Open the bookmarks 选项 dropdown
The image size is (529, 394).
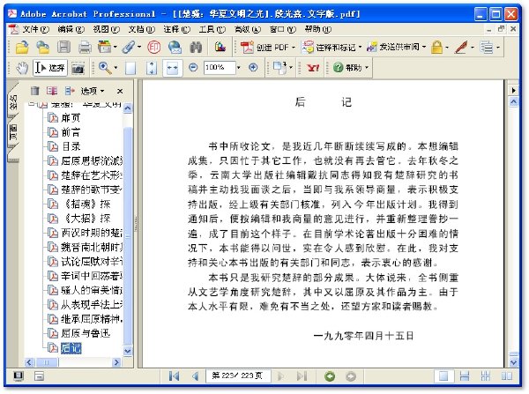[x=93, y=91]
